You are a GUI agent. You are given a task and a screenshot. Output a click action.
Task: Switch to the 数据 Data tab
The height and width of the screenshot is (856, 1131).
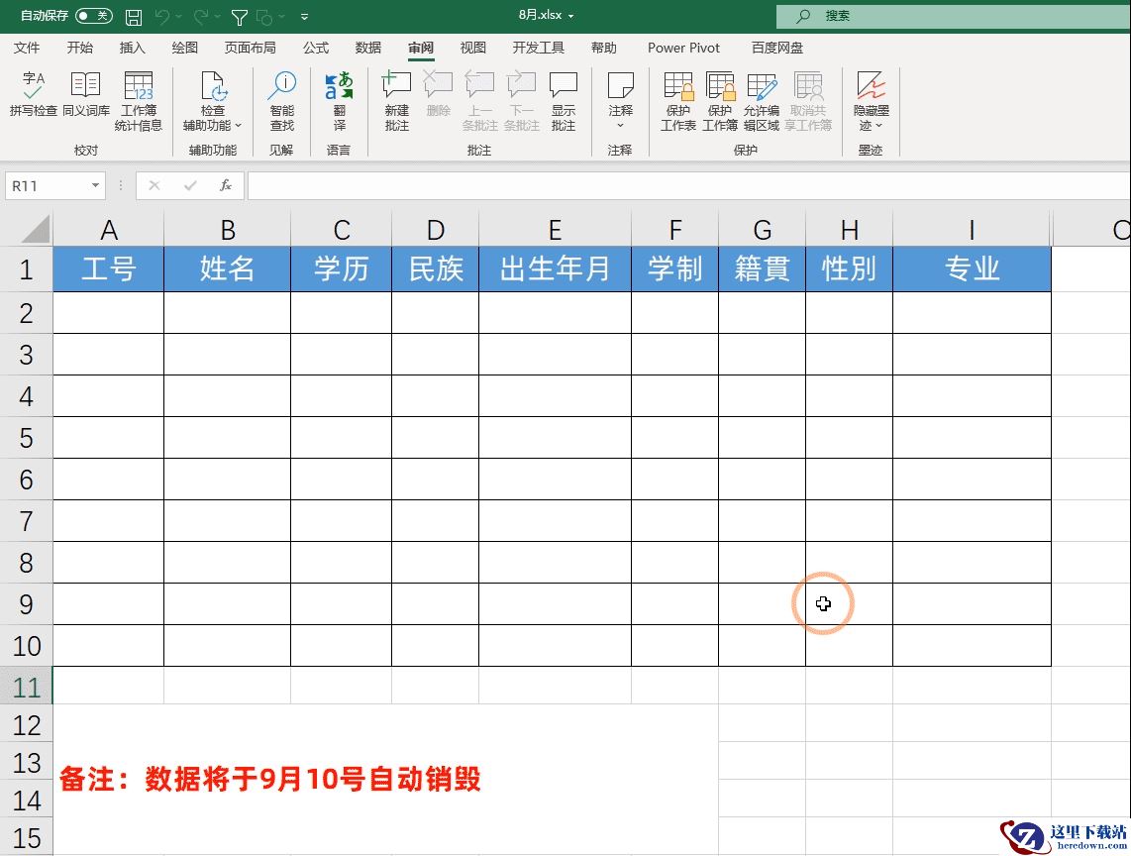[367, 48]
